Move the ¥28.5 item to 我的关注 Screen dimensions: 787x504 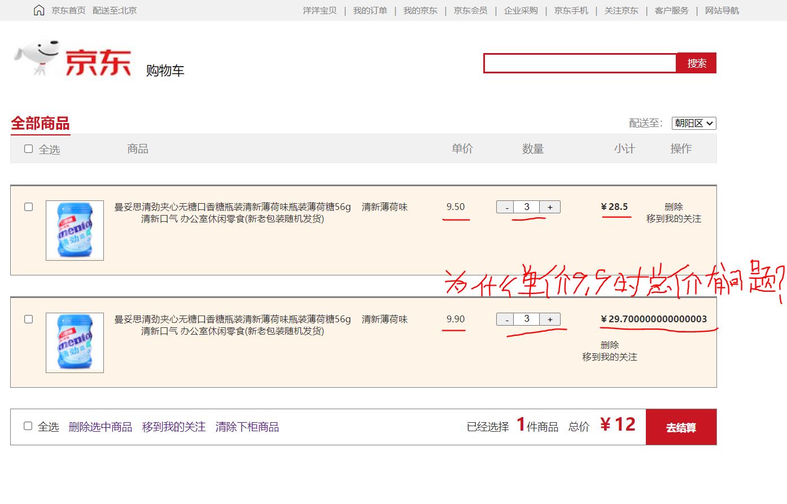click(674, 219)
